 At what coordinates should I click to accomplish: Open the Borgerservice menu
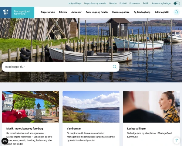(x=48, y=12)
